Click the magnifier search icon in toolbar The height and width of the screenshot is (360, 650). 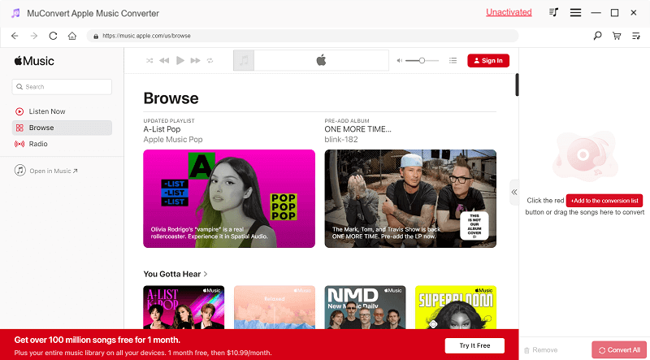coord(598,36)
